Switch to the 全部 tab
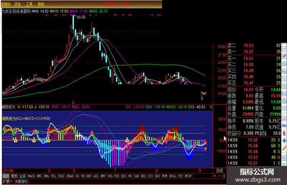287x185 pixels. click(22, 176)
